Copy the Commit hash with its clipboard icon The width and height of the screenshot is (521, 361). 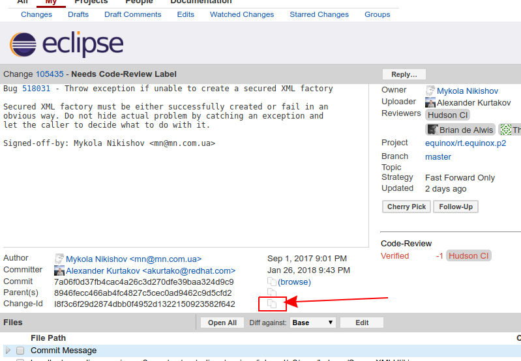click(x=272, y=282)
